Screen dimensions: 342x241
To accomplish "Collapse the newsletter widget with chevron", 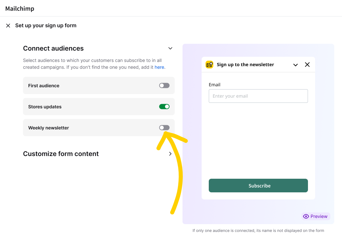I will click(295, 65).
